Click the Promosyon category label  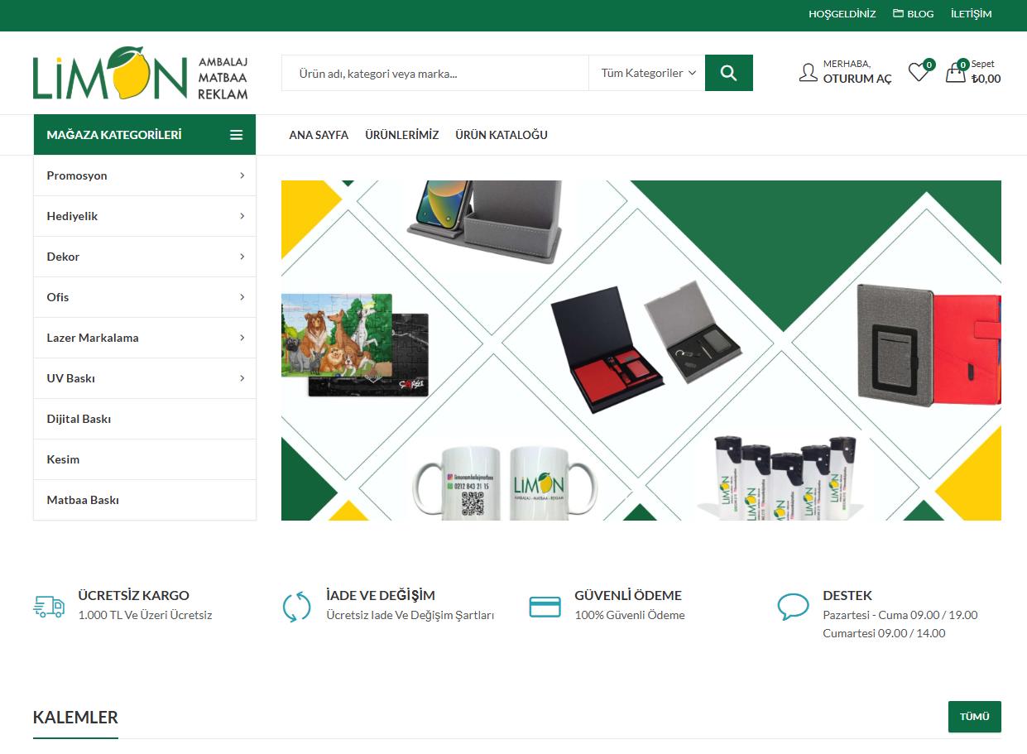77,175
